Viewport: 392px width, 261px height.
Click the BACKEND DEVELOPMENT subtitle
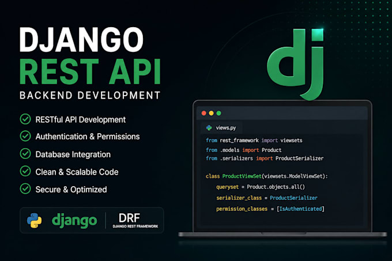pyautogui.click(x=90, y=96)
